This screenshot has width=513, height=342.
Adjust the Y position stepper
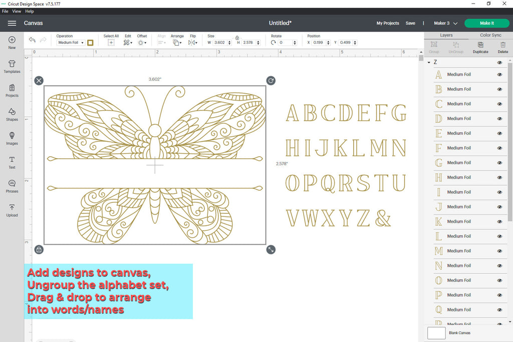click(355, 43)
